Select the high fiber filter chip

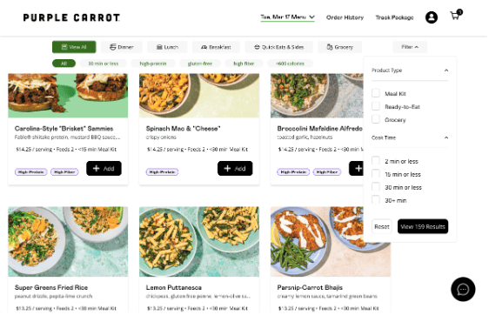[244, 64]
